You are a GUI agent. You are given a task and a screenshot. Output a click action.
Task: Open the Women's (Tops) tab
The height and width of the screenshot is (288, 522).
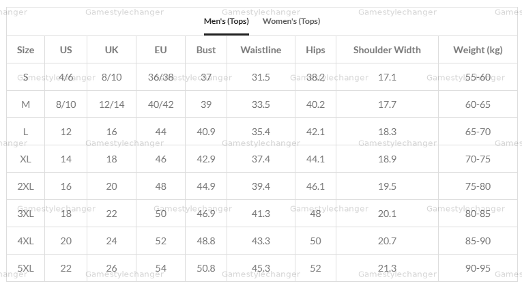tap(291, 21)
